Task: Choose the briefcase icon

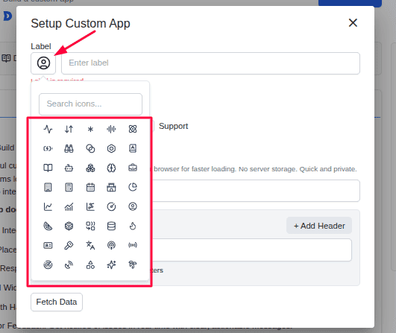Action: click(133, 168)
